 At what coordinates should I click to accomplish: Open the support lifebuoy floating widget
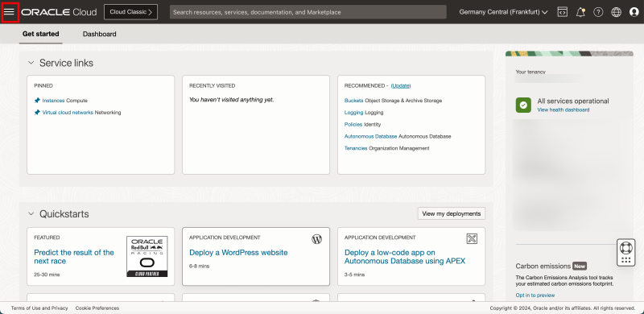pyautogui.click(x=626, y=252)
